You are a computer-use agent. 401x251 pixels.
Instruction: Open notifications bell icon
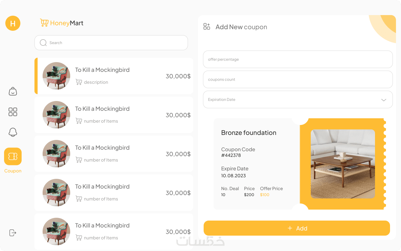coord(13,132)
